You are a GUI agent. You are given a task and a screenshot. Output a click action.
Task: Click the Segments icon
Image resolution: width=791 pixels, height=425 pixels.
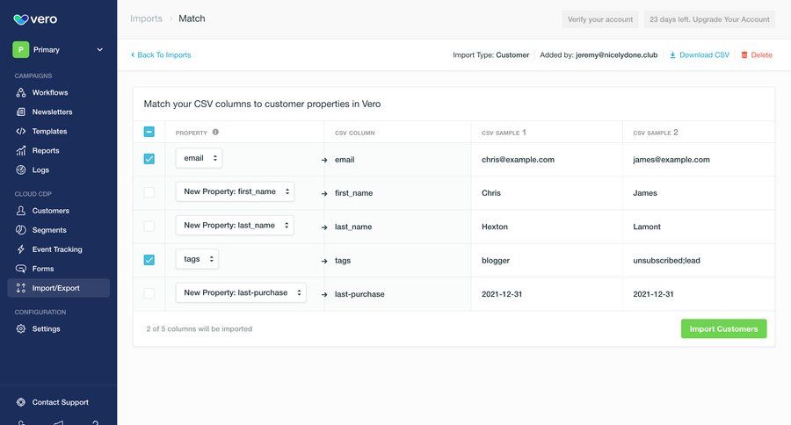point(21,230)
